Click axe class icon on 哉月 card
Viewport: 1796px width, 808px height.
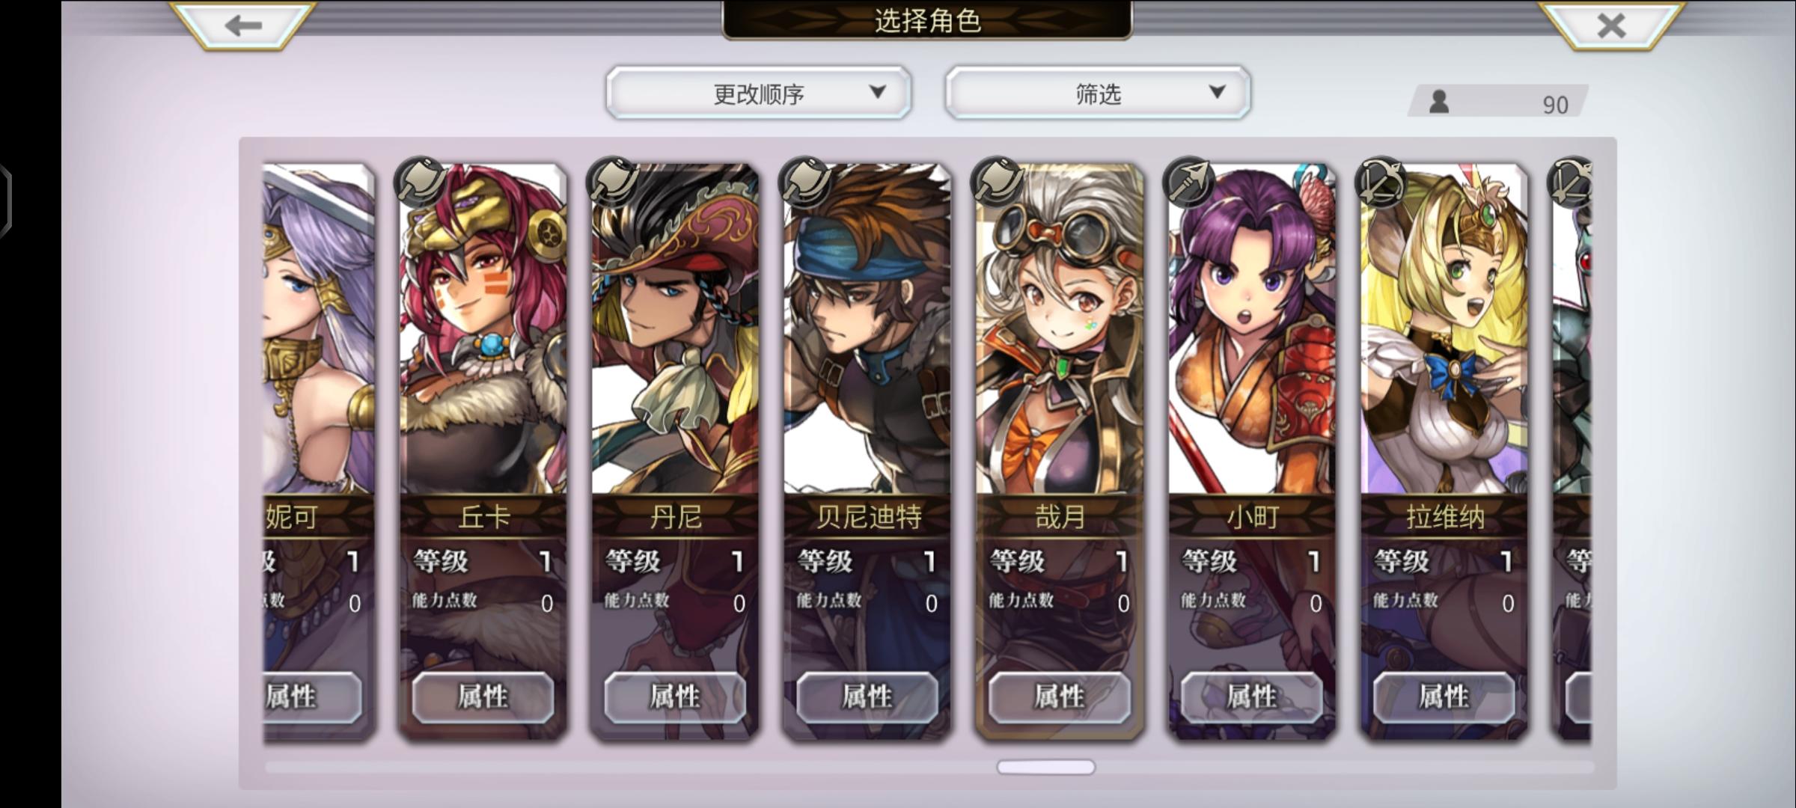click(998, 183)
